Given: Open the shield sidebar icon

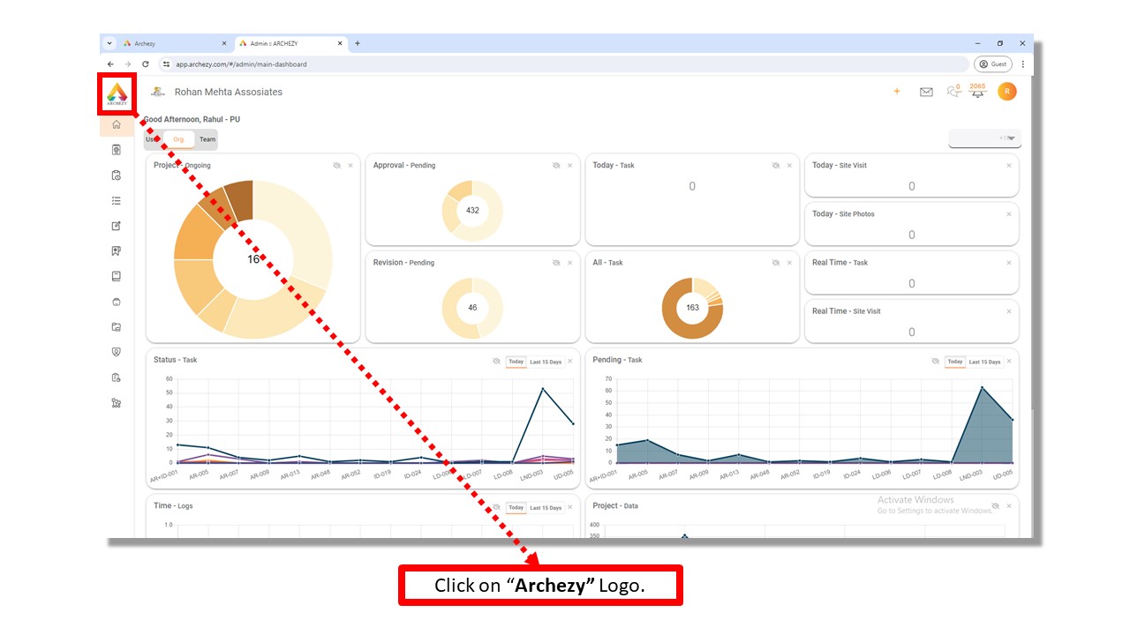Looking at the screenshot, I should [x=117, y=352].
